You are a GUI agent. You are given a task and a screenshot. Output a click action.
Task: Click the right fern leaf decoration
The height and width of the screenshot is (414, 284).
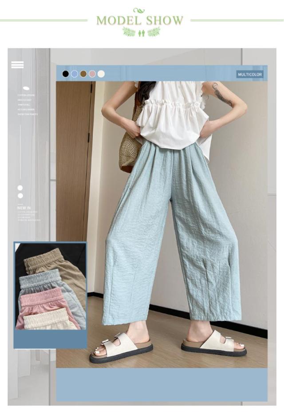(x=154, y=32)
